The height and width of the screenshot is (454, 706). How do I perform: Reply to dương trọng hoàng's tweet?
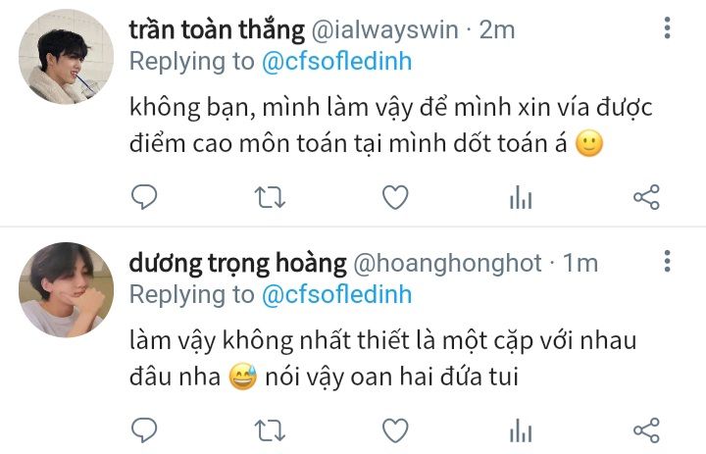click(144, 430)
